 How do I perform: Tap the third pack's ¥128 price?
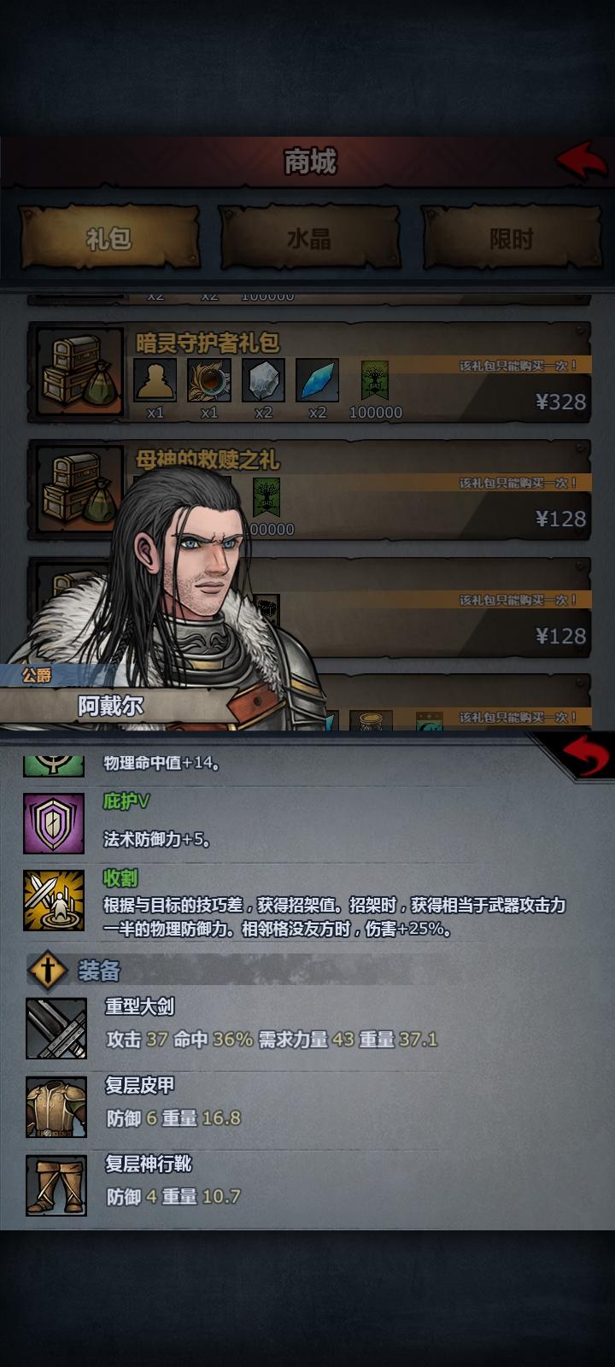coord(560,636)
